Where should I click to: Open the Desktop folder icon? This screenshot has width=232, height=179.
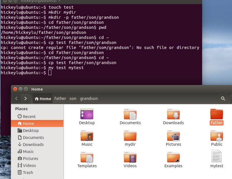point(87,115)
